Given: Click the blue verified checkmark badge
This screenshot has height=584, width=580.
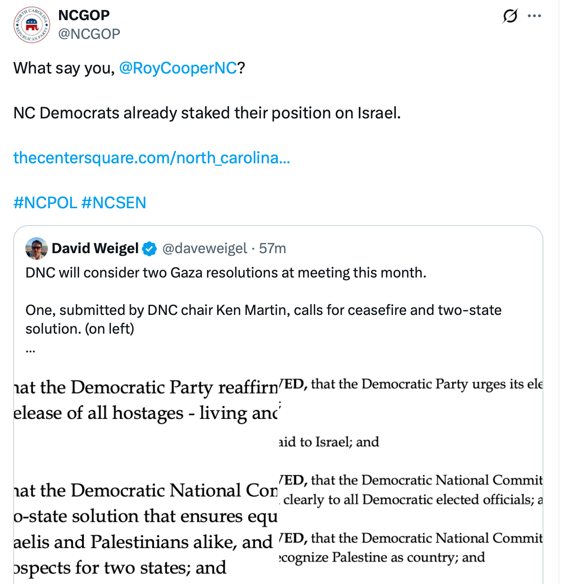Looking at the screenshot, I should (149, 249).
